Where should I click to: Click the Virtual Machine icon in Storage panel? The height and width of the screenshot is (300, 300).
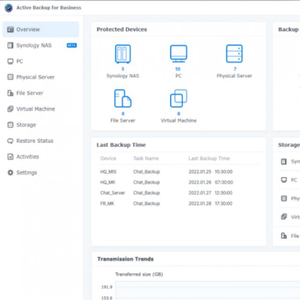284,217
